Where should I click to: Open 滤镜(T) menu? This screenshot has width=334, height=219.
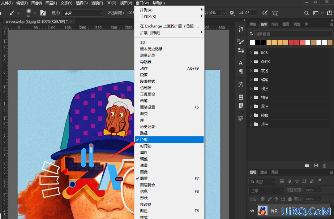97,3
